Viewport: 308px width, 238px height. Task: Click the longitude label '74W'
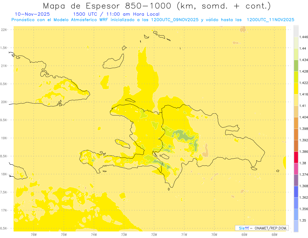tap(94, 235)
